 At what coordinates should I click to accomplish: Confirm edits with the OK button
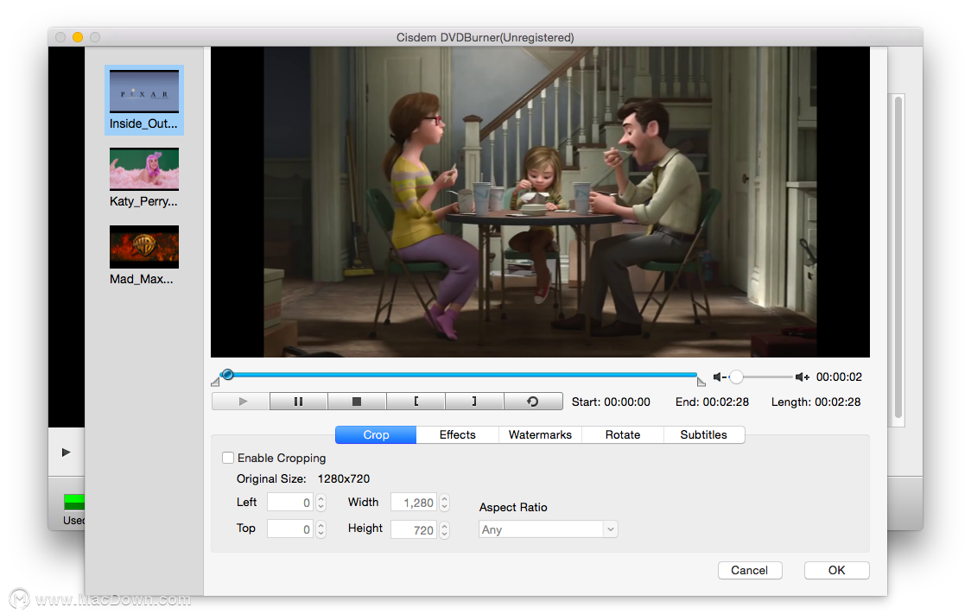(836, 571)
